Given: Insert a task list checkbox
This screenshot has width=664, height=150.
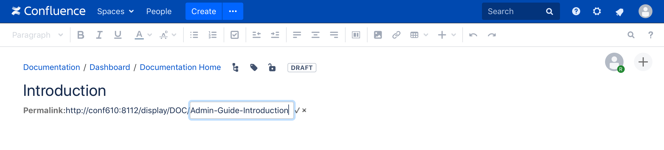Looking at the screenshot, I should (x=235, y=35).
